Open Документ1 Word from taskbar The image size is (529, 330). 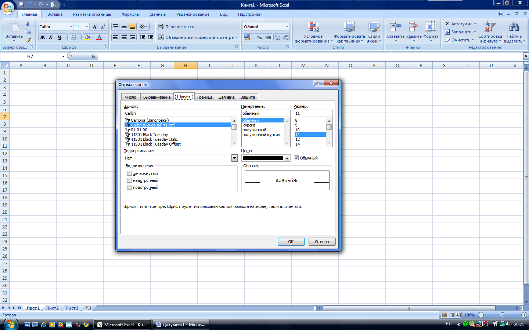pyautogui.click(x=181, y=324)
